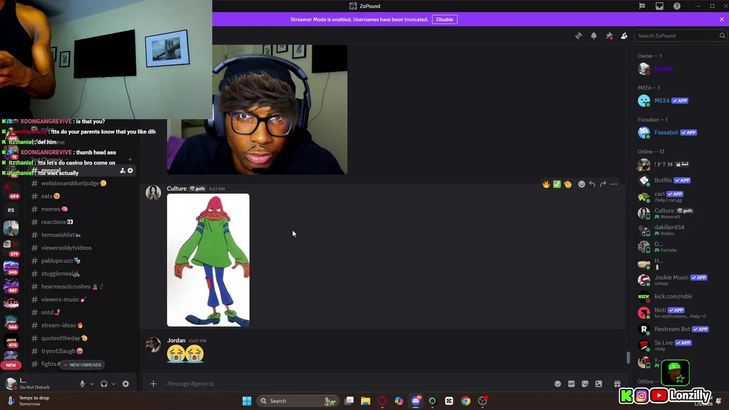Open notification settings bell icon

[593, 36]
